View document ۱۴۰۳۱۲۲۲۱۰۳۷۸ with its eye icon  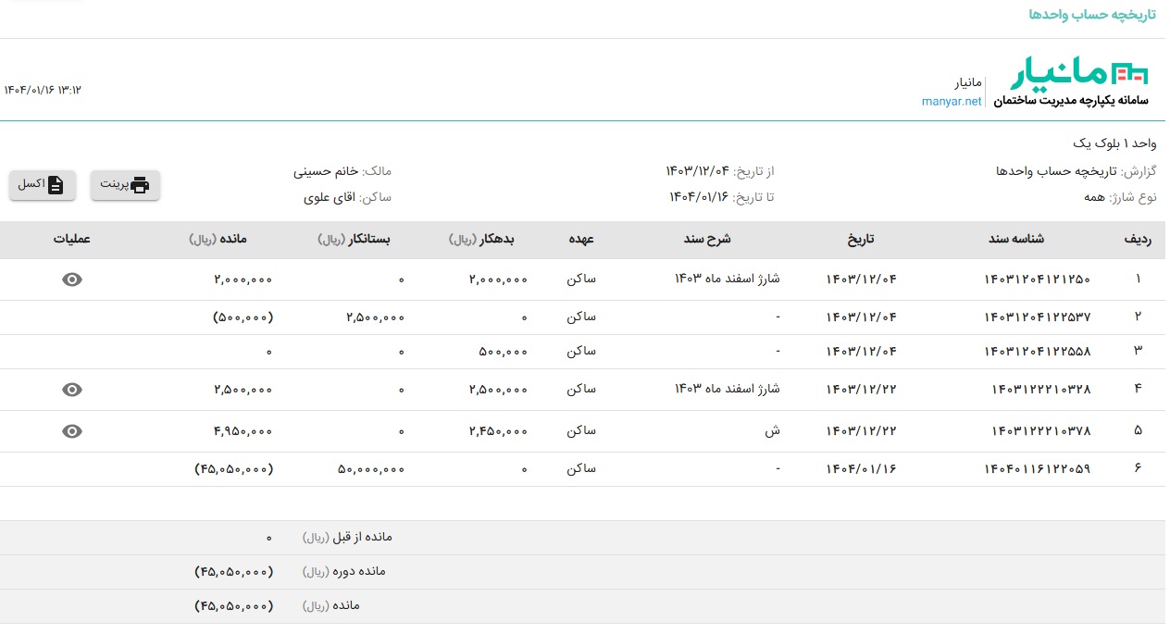(x=72, y=431)
